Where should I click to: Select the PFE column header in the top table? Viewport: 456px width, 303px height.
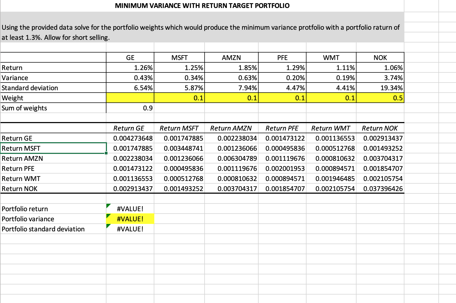(282, 58)
